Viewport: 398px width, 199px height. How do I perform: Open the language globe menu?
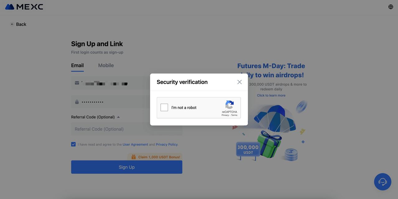tap(391, 7)
